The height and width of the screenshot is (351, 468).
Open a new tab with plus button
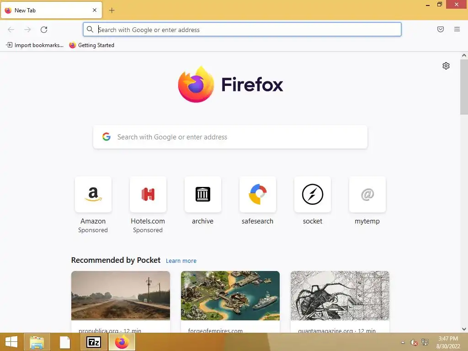(112, 11)
